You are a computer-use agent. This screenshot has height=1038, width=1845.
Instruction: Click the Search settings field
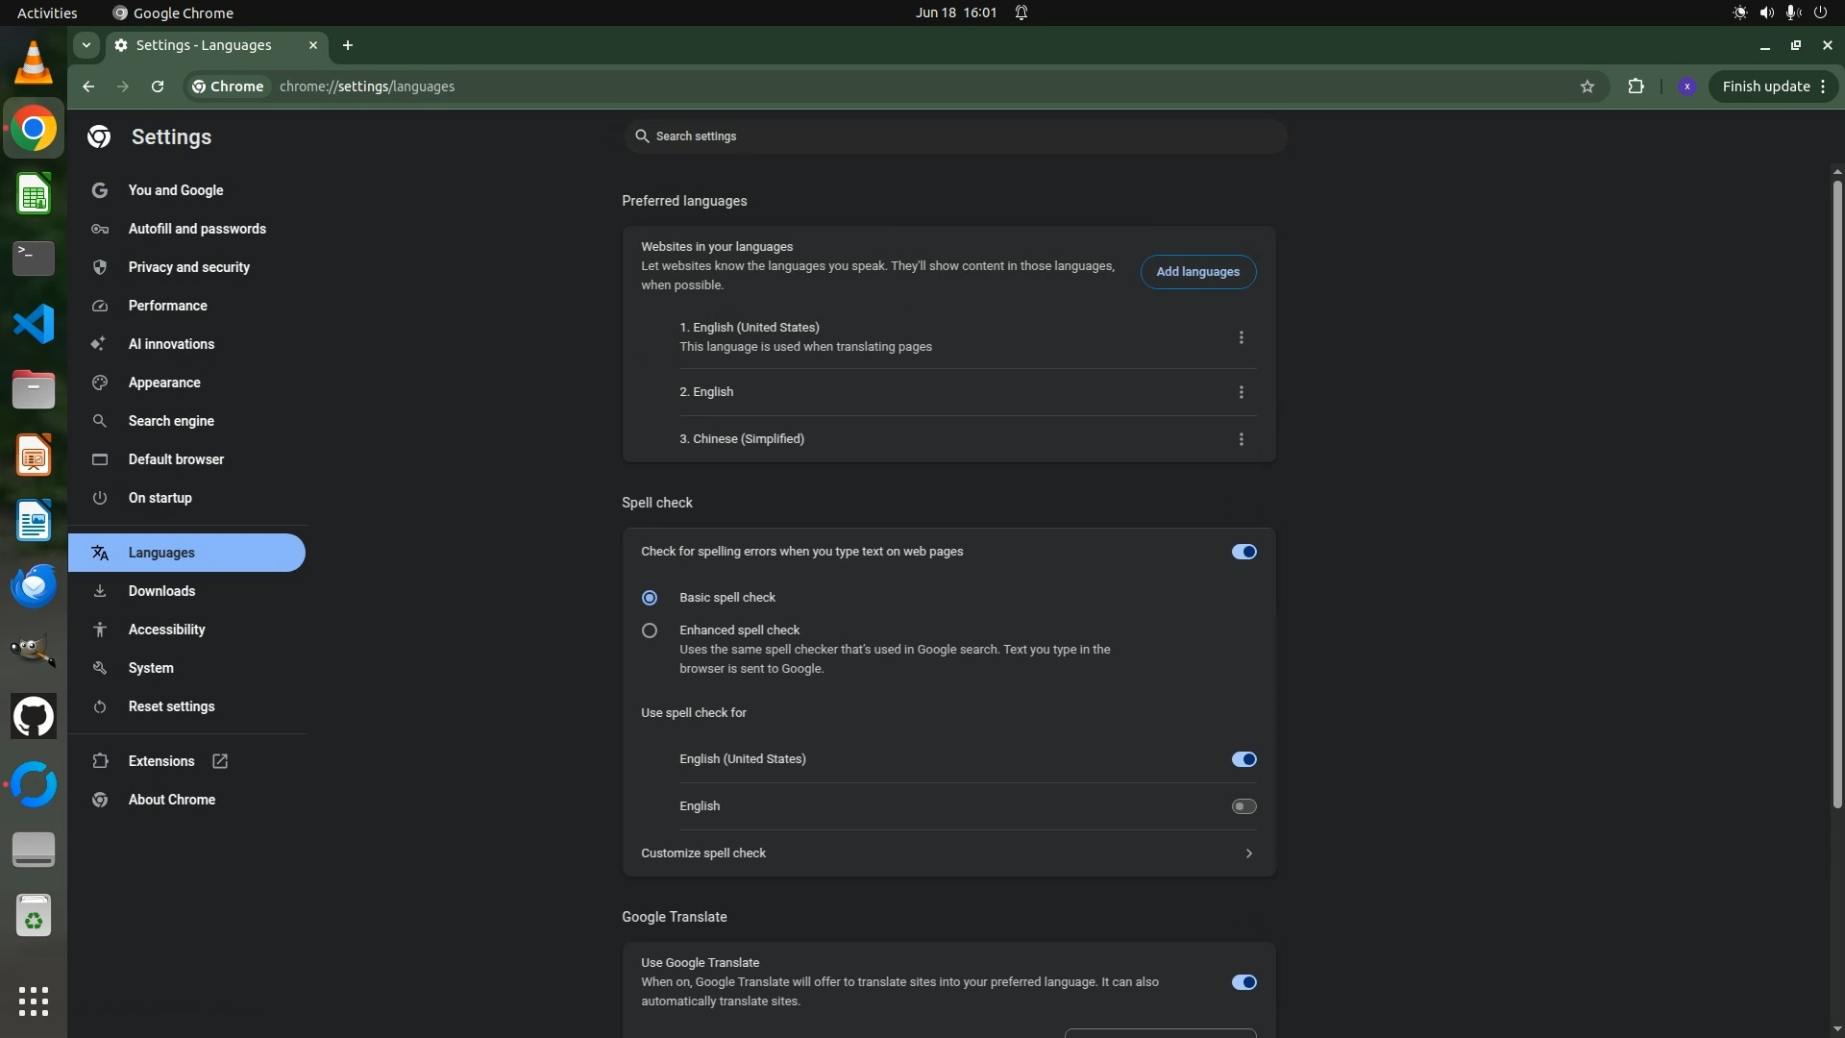pyautogui.click(x=954, y=136)
